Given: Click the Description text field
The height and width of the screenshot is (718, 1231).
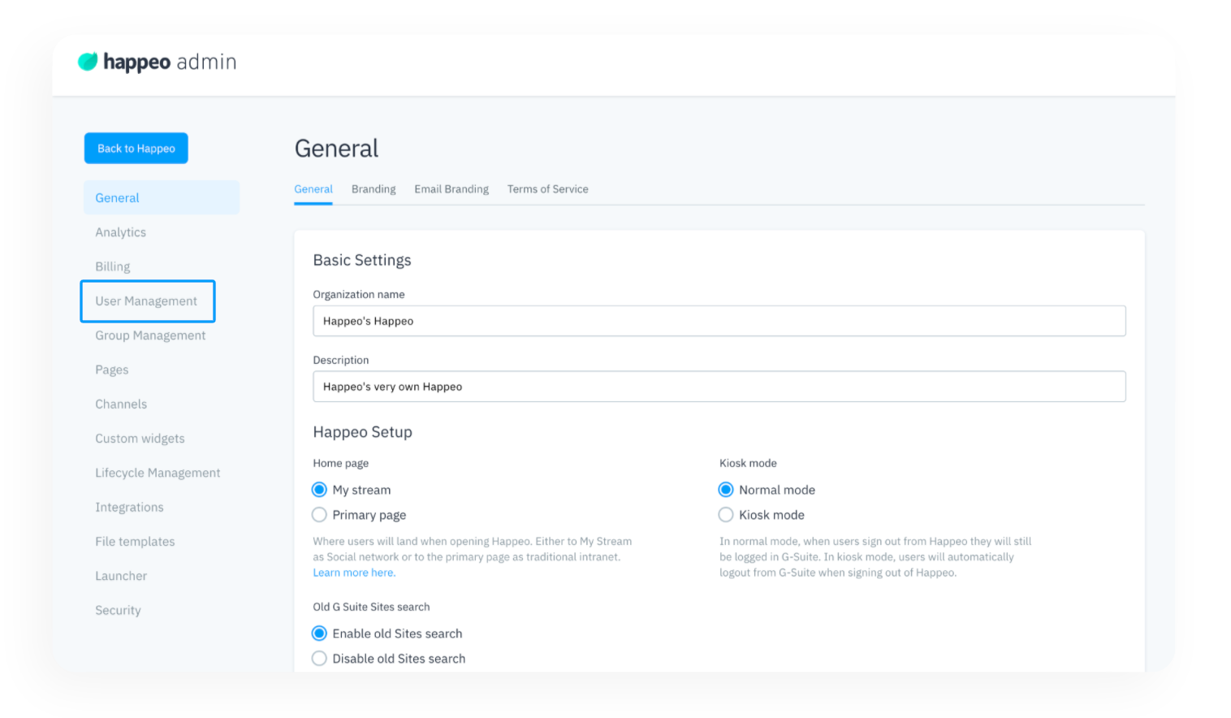Looking at the screenshot, I should pos(719,387).
